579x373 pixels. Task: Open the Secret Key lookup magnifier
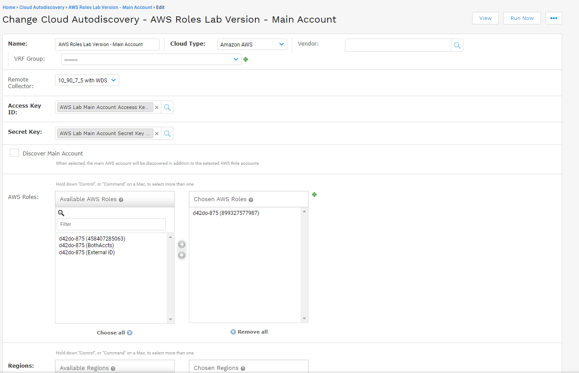click(x=167, y=133)
